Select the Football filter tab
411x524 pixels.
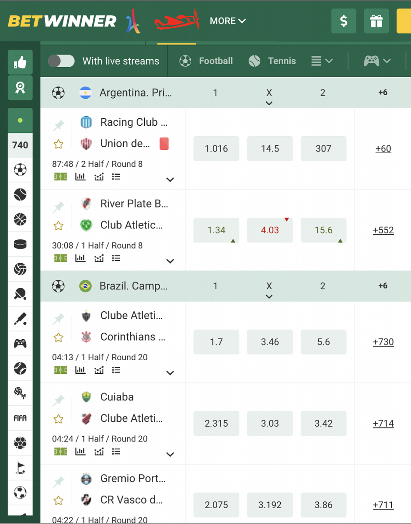206,61
